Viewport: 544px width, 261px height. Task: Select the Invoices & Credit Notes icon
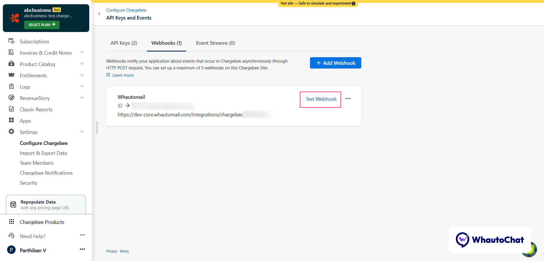click(11, 52)
